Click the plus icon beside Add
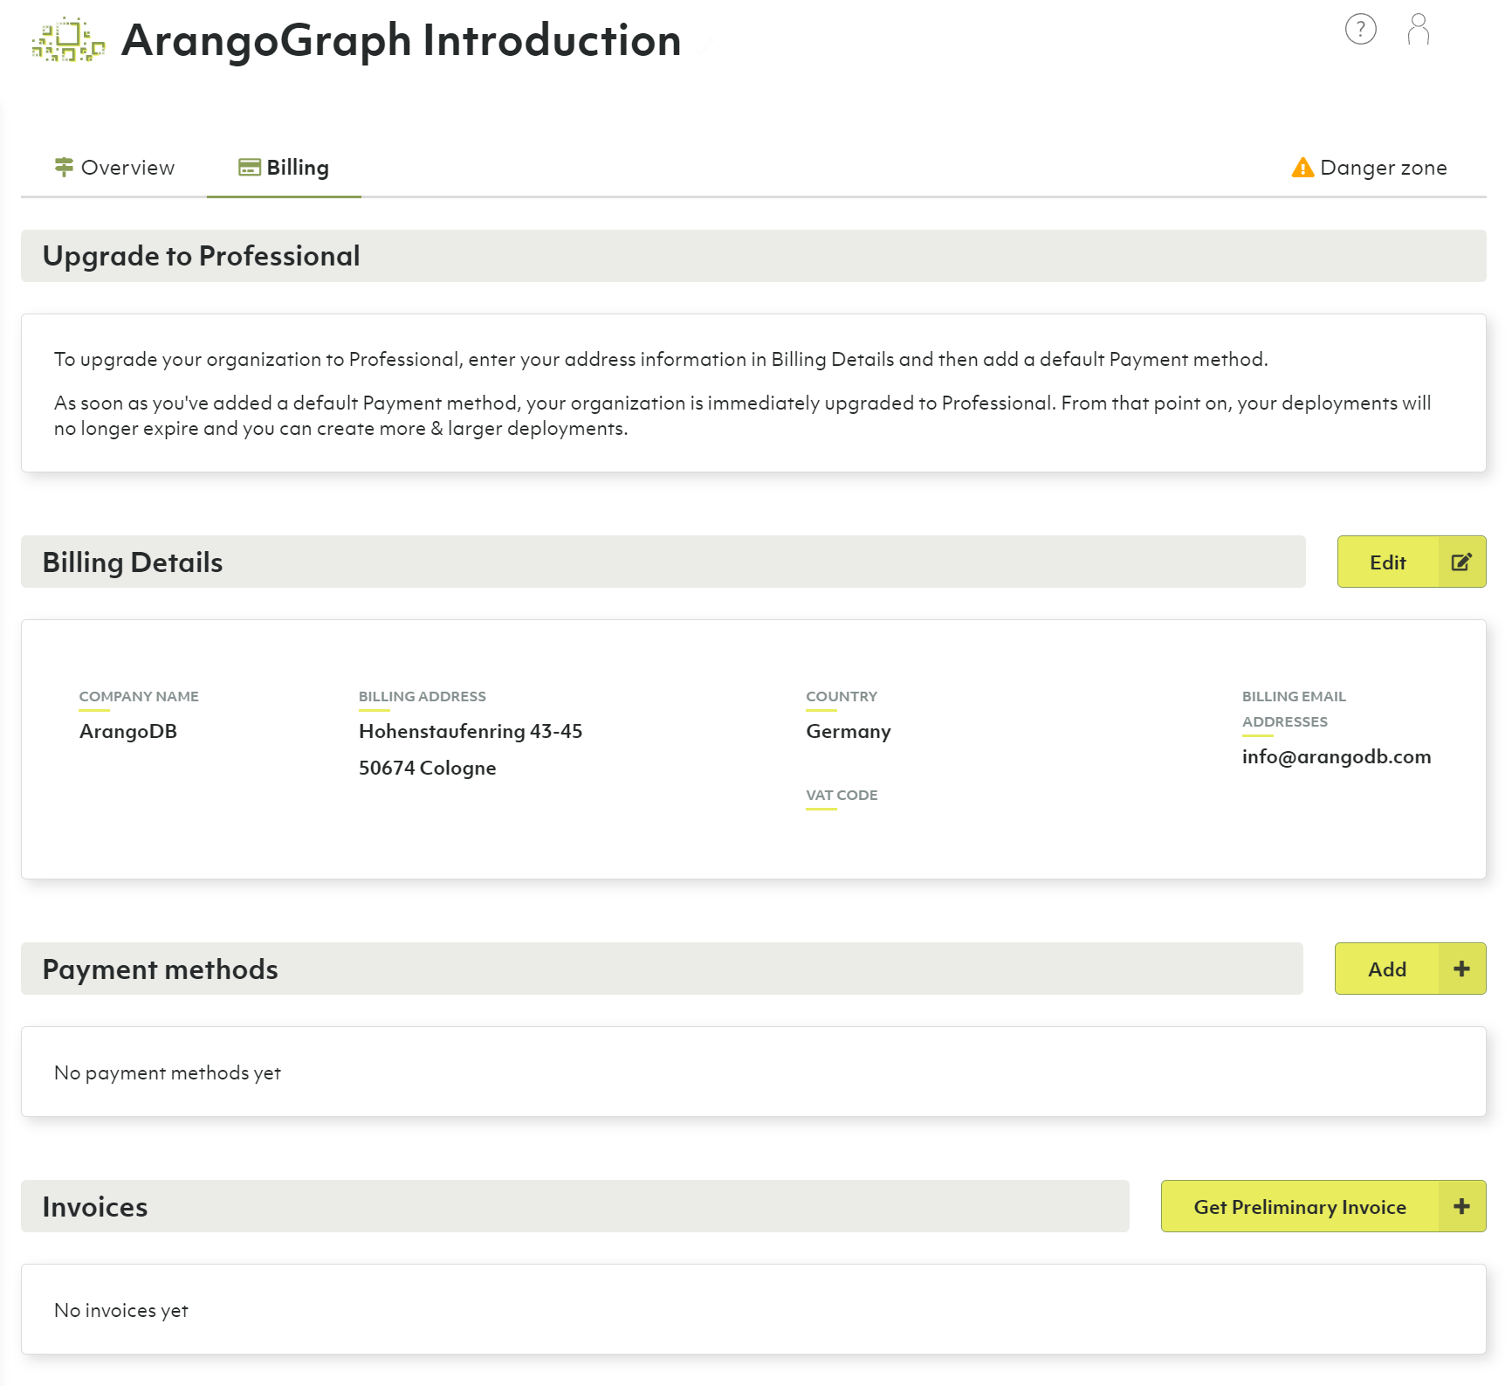This screenshot has width=1512, height=1386. [x=1461, y=969]
